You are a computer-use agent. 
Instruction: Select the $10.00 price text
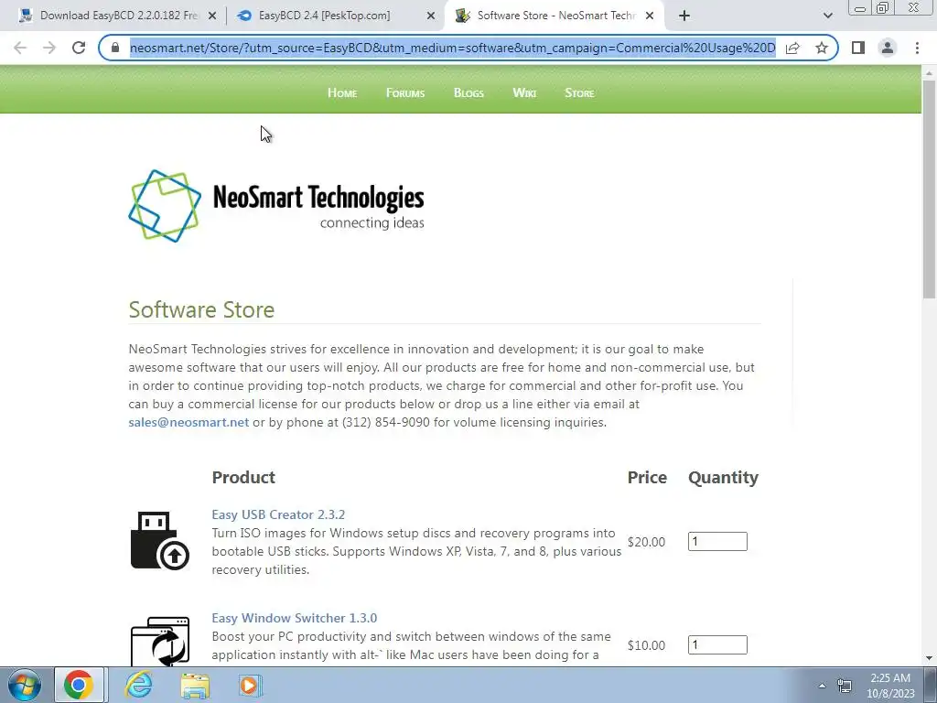tap(646, 645)
